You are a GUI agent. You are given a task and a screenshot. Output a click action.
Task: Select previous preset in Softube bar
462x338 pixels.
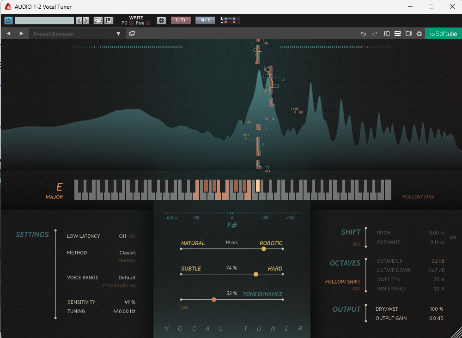[8, 34]
